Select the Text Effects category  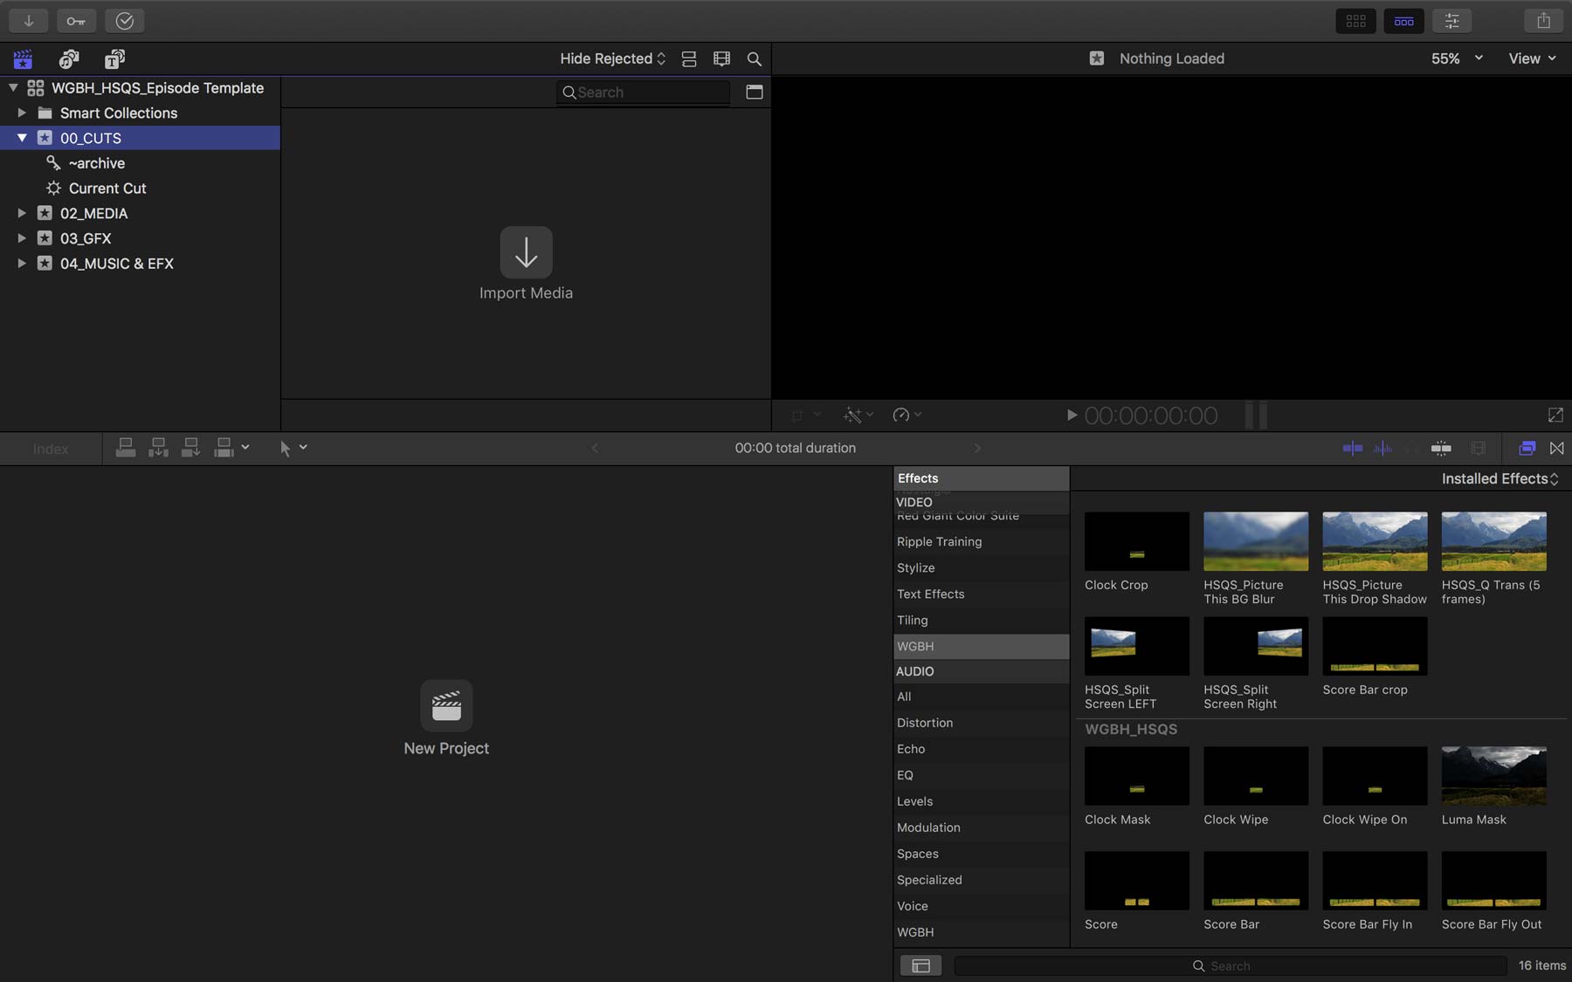click(981, 594)
